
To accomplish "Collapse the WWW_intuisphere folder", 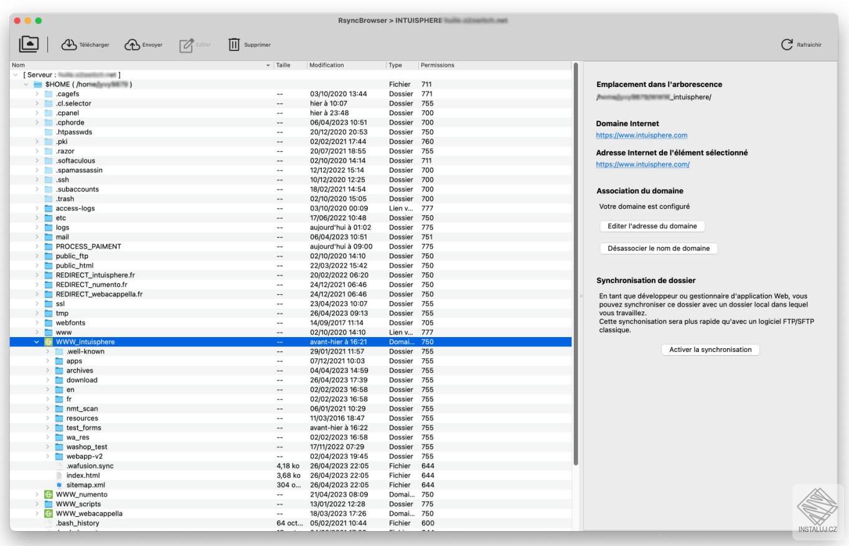I will (37, 341).
